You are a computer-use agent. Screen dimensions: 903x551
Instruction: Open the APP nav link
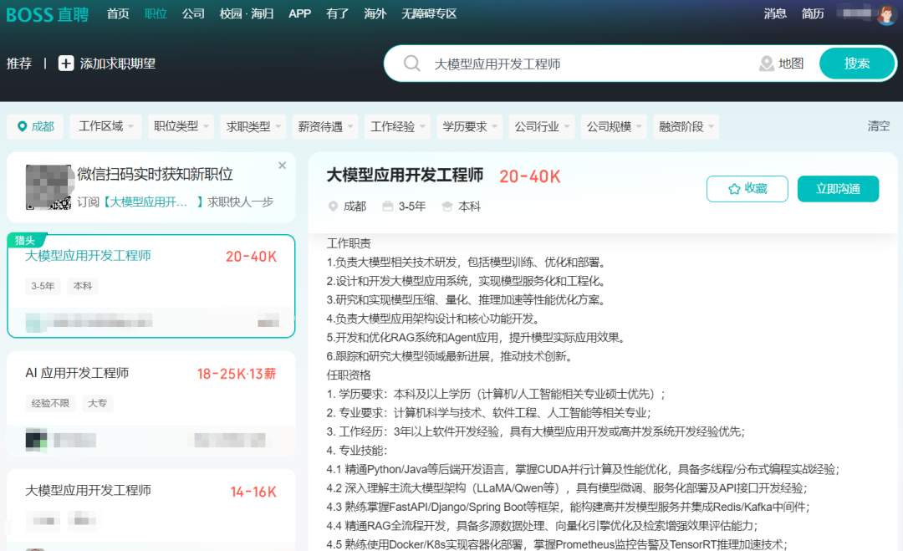pos(299,14)
